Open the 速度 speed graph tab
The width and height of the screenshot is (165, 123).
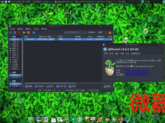point(107,86)
